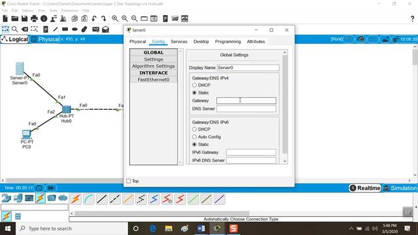Pick the Fiber orange cable

[x=128, y=199]
